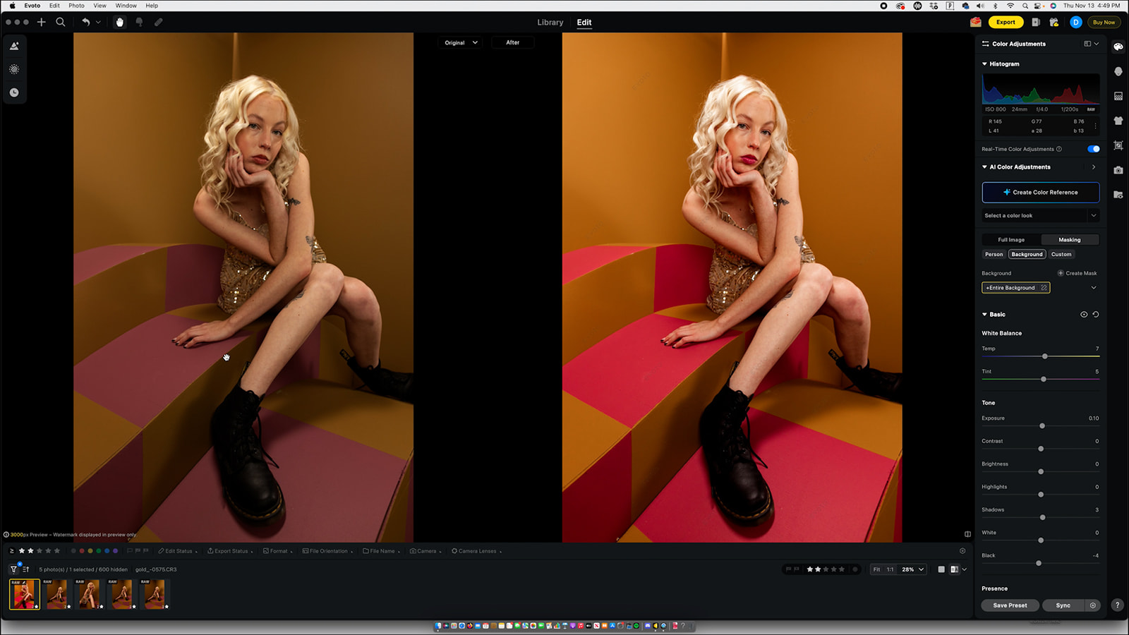The width and height of the screenshot is (1129, 635).
Task: Collapse the Histogram section
Action: point(985,64)
